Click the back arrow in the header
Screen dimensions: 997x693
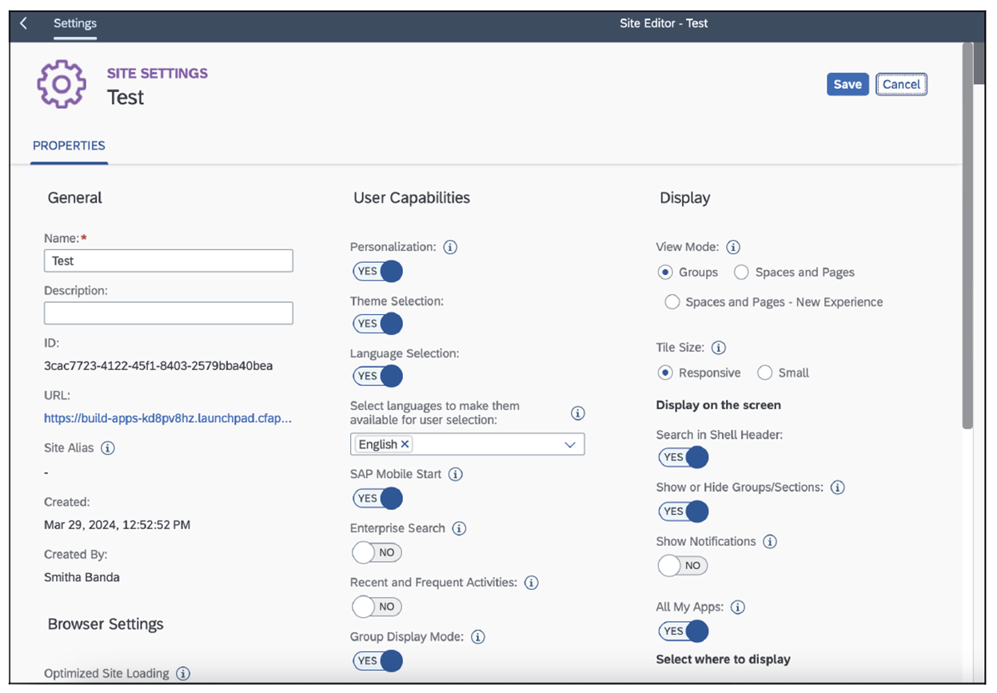(x=23, y=23)
